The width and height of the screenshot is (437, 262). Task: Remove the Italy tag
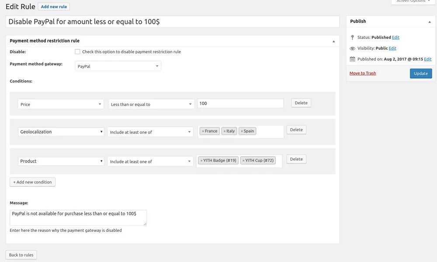pos(225,131)
